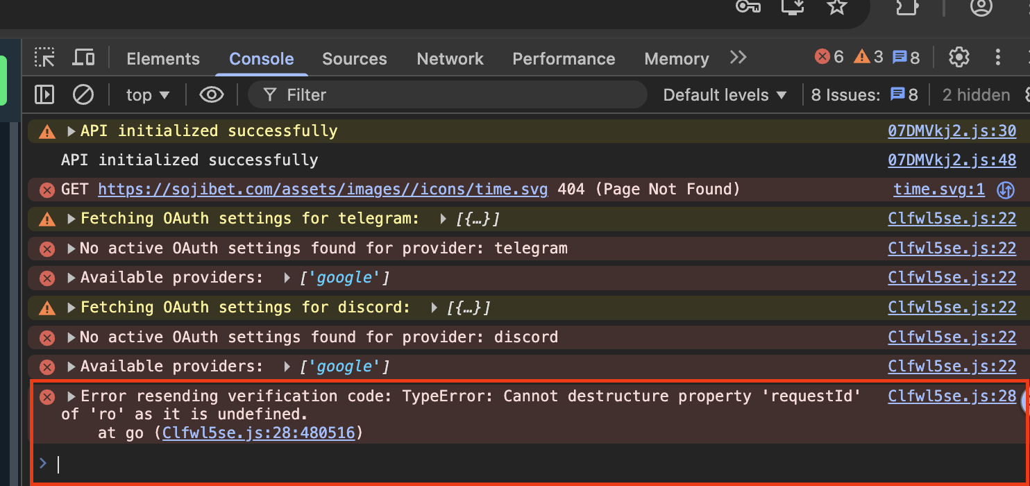
Task: Open the top context dropdown
Action: point(147,95)
